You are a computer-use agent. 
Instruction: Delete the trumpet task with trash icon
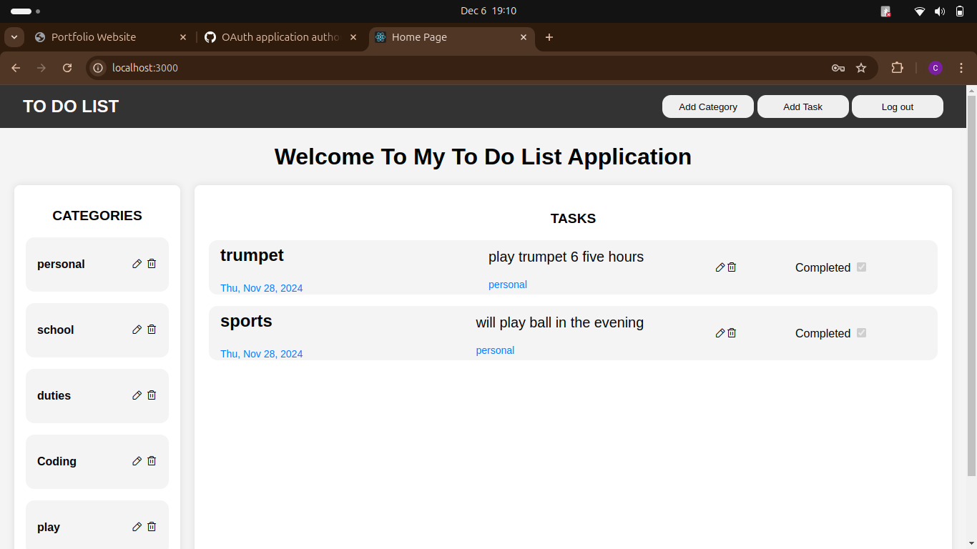732,267
